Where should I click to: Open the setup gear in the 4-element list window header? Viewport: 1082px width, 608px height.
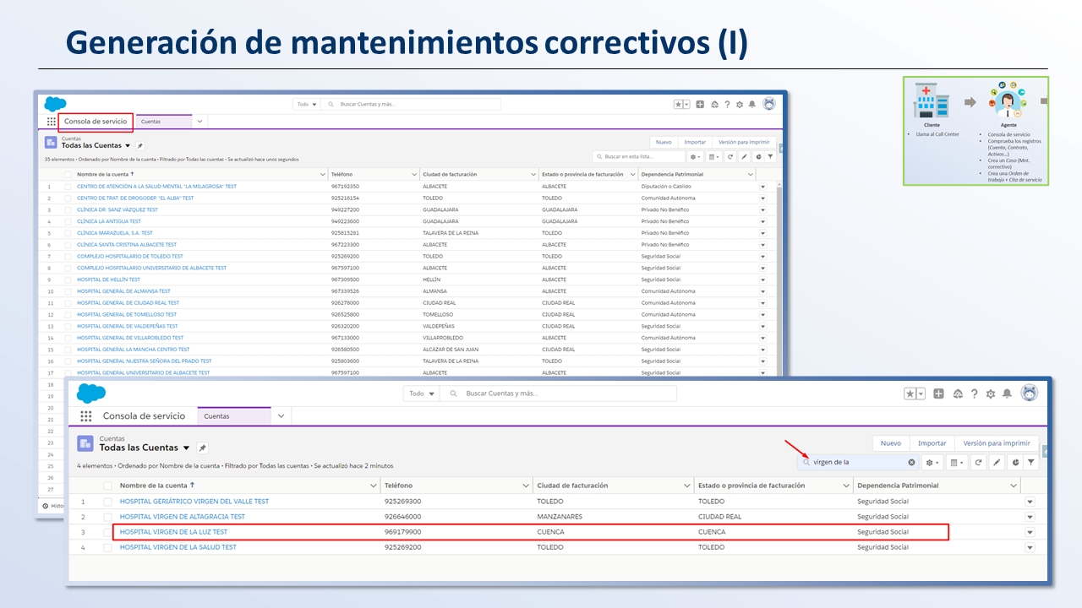(990, 394)
